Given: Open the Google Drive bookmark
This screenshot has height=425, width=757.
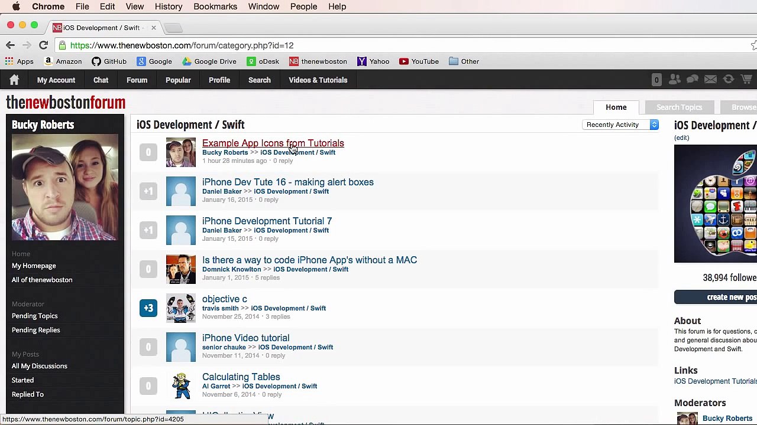Looking at the screenshot, I should (209, 61).
